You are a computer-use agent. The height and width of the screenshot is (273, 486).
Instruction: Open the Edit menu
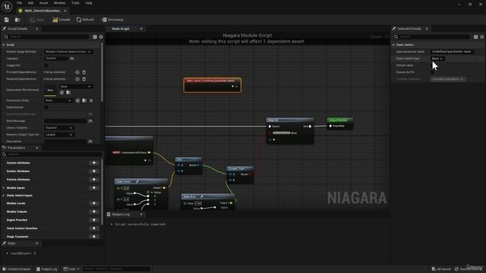(30, 3)
